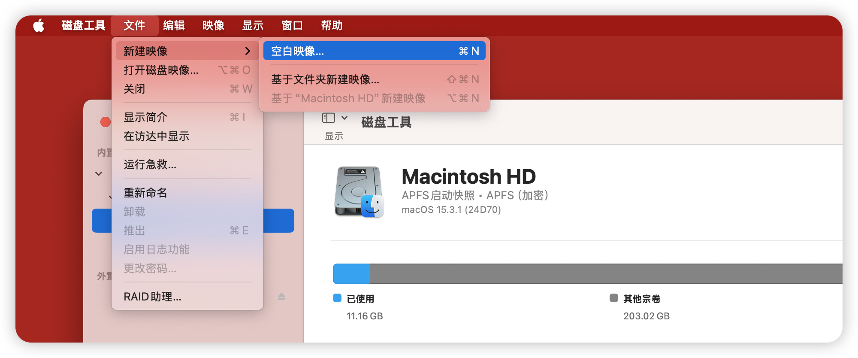Open the sidebar view dropdown chevron
Image resolution: width=858 pixels, height=358 pixels.
pyautogui.click(x=344, y=118)
